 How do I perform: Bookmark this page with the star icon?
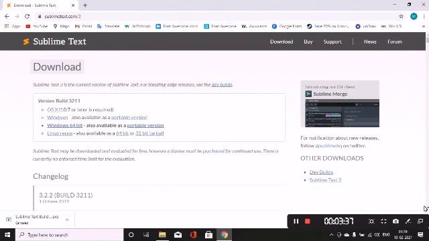point(401,16)
